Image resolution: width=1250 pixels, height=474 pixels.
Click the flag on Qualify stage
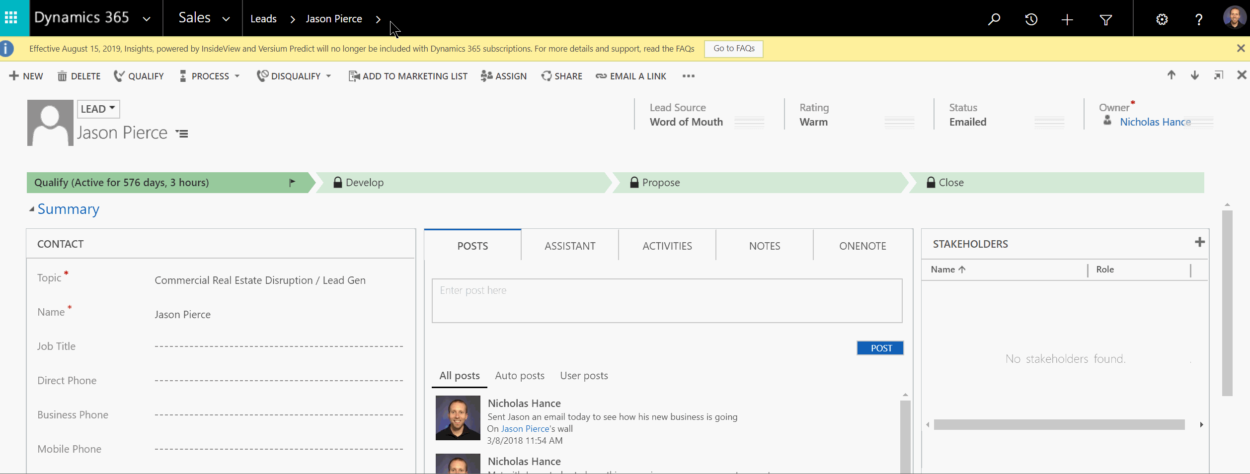point(292,183)
